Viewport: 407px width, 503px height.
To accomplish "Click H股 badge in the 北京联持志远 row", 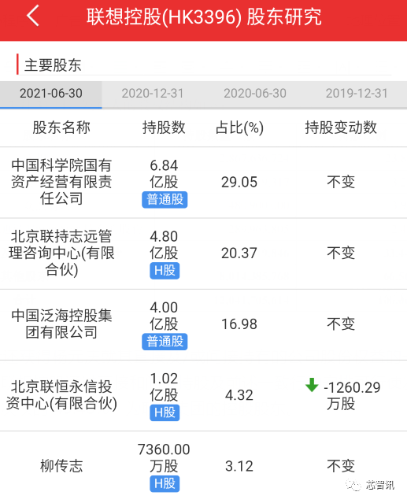I will [x=165, y=271].
